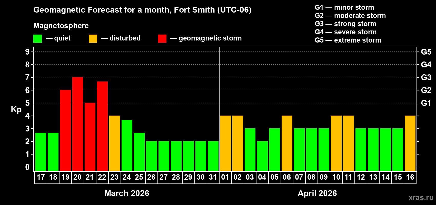Select the March 21 red bar

(90, 137)
